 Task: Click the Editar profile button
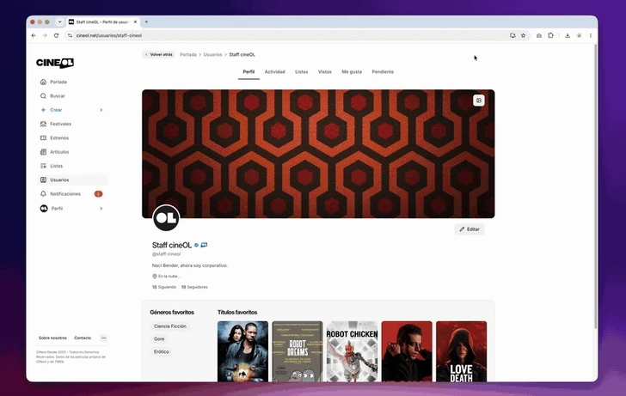point(470,229)
